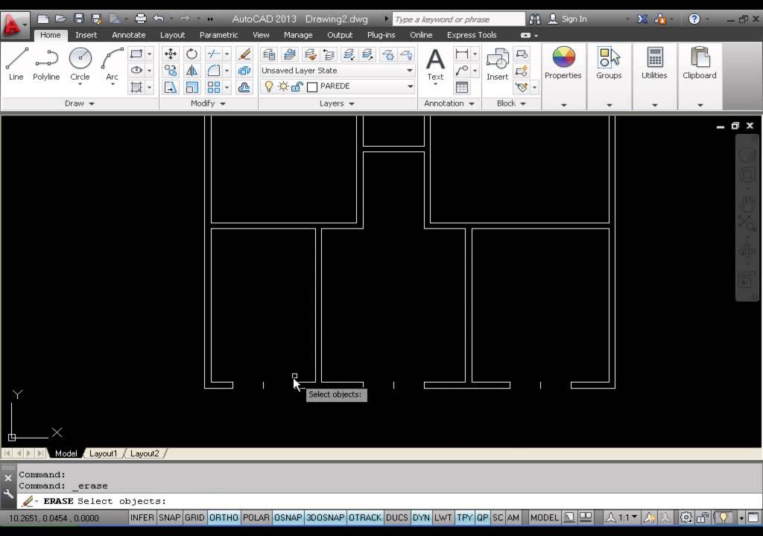
Task: Switch to Layout1 tab
Action: 103,453
